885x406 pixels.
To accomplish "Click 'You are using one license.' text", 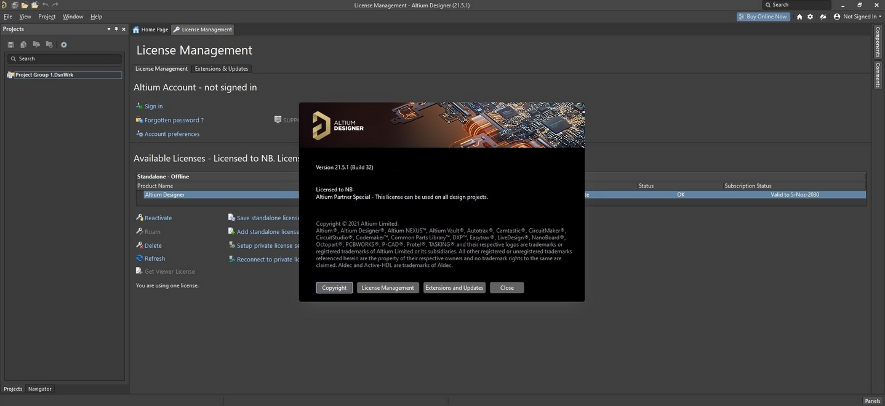I will 167,285.
